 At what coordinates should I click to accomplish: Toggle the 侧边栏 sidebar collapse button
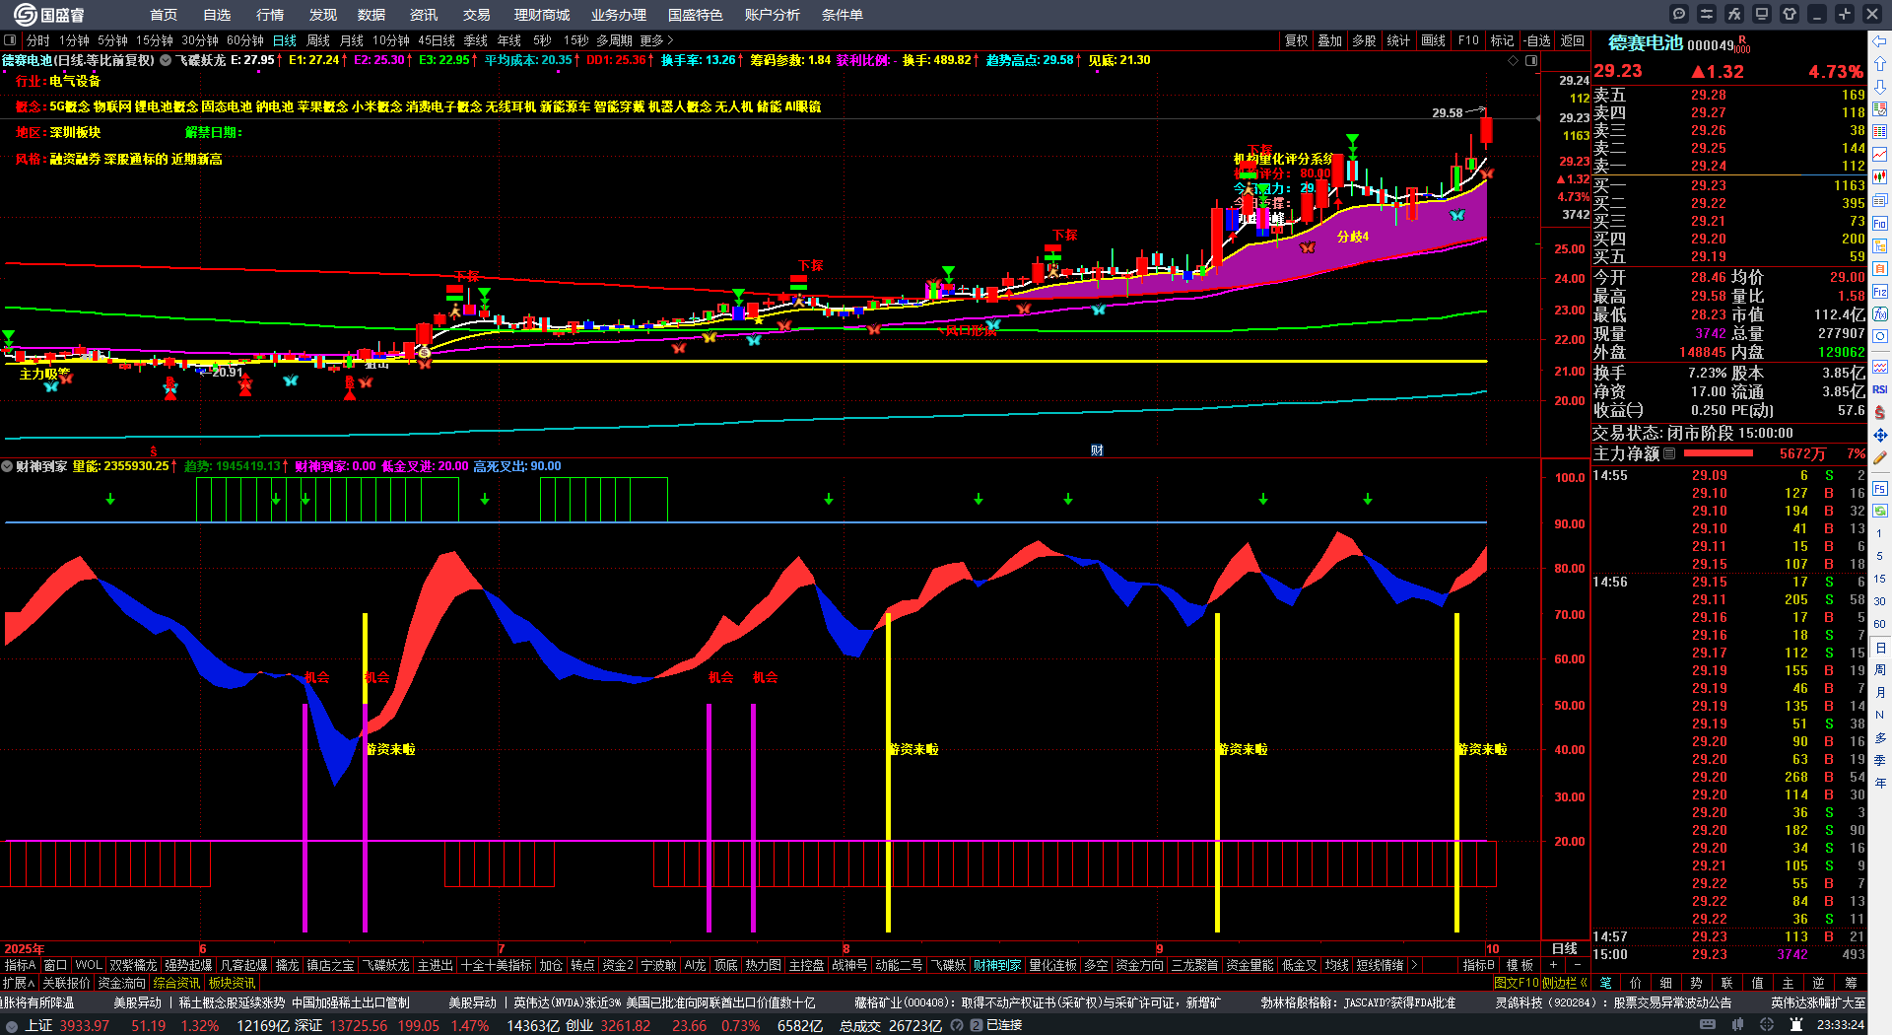(1565, 983)
